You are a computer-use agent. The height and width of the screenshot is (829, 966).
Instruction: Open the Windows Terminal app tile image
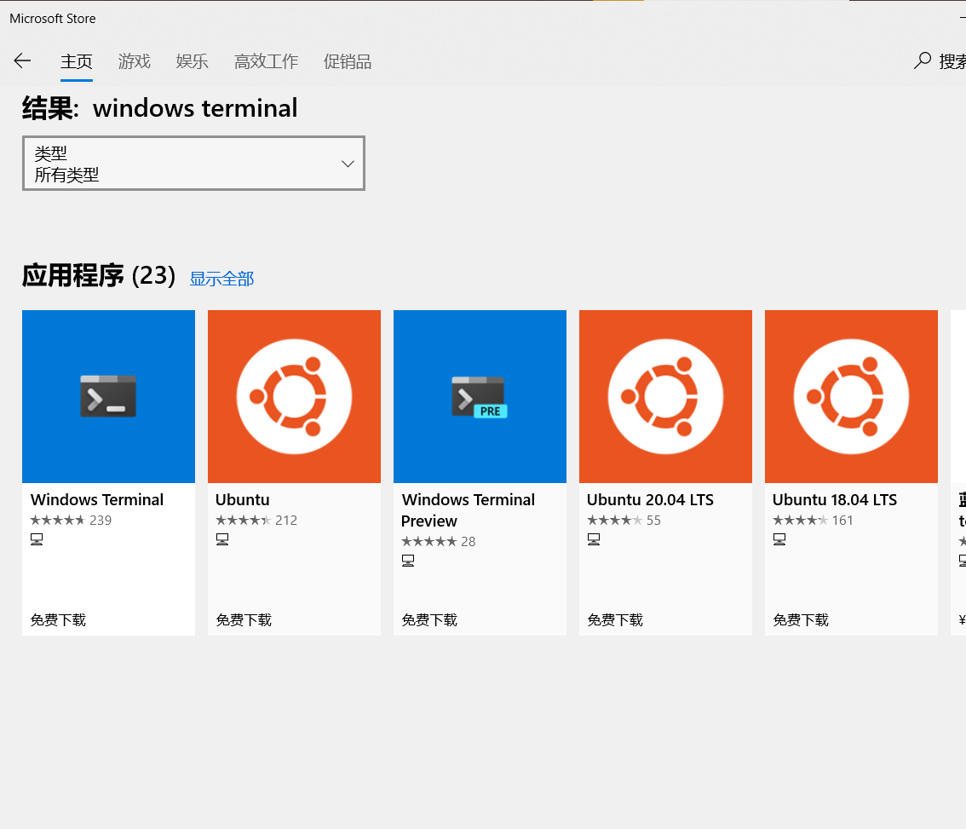pos(108,396)
